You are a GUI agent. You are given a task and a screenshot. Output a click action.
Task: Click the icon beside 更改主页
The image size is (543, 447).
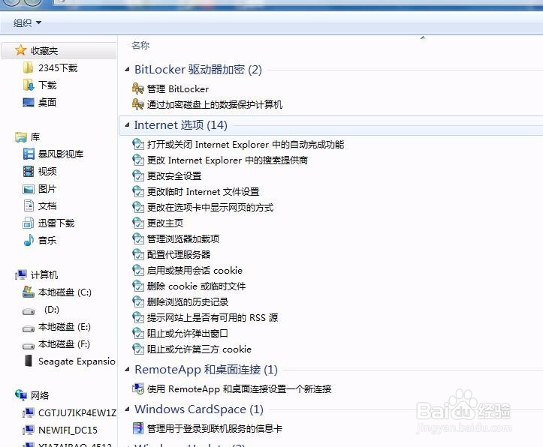(x=138, y=223)
